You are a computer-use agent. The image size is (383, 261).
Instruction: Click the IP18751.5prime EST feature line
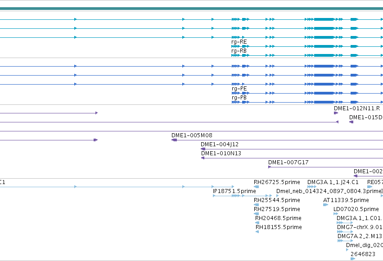coord(242,196)
